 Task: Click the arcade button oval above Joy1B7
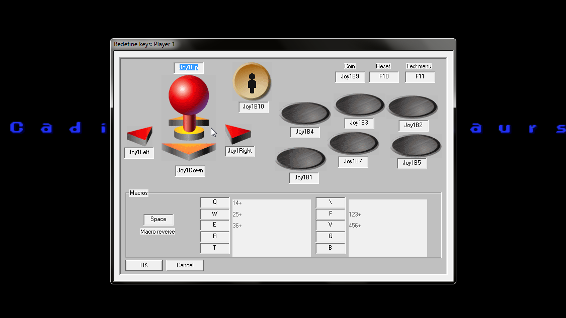354,143
